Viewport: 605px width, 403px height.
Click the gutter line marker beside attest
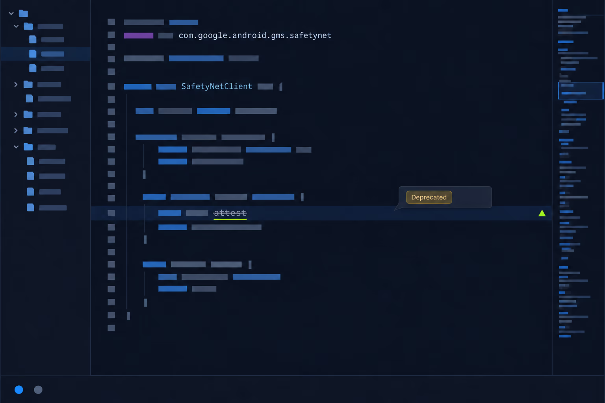click(111, 213)
